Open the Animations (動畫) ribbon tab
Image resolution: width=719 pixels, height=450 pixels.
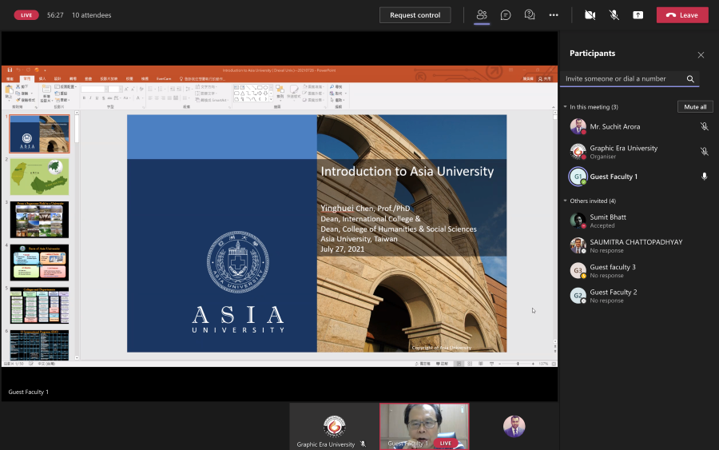(x=89, y=79)
